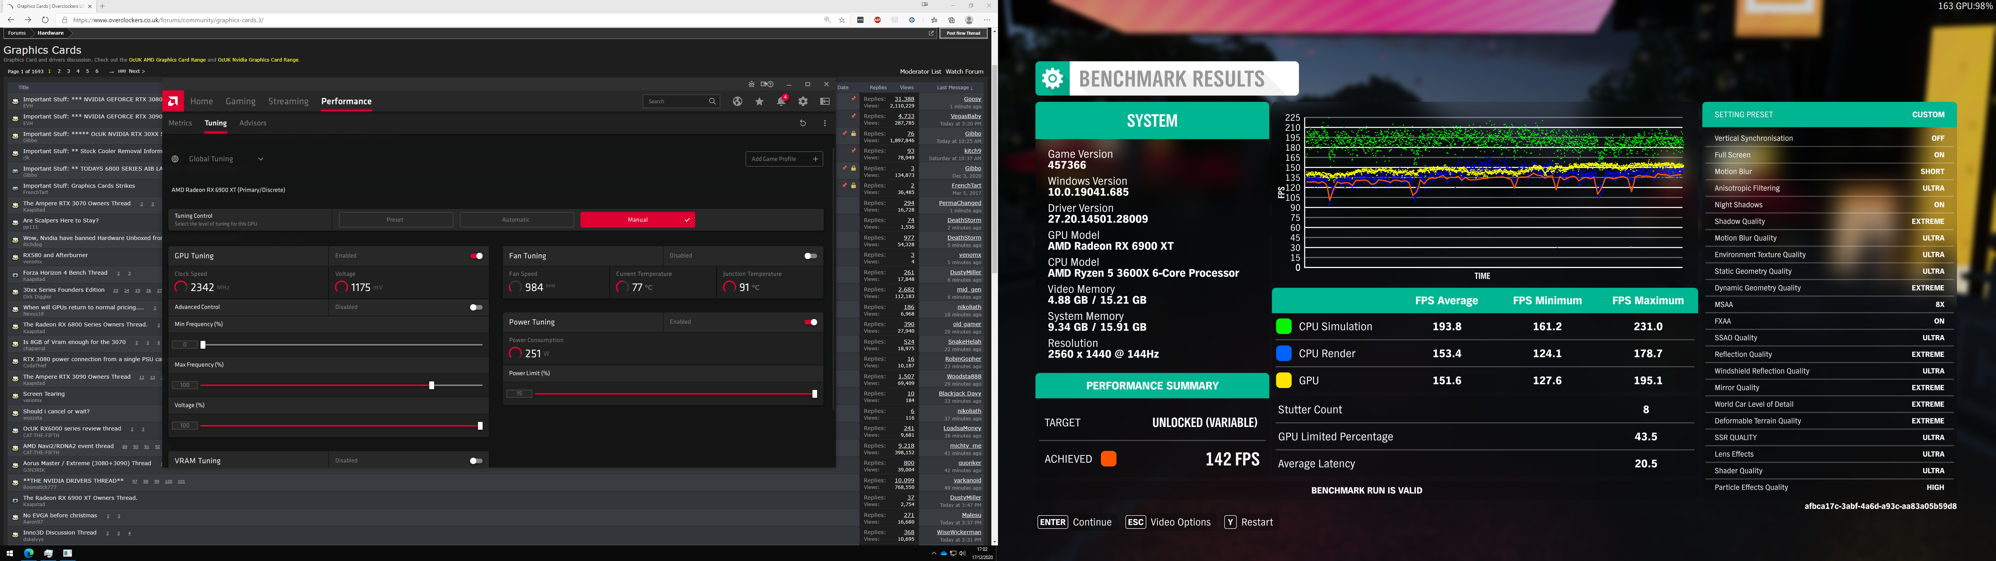Image resolution: width=1996 pixels, height=561 pixels.
Task: Open new browser tab with plus icon
Action: [102, 6]
